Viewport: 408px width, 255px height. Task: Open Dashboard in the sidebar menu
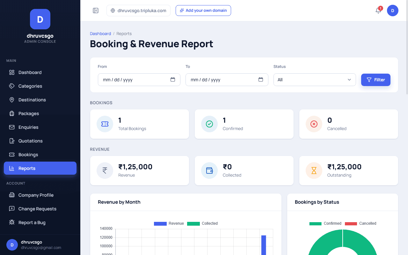(40, 72)
